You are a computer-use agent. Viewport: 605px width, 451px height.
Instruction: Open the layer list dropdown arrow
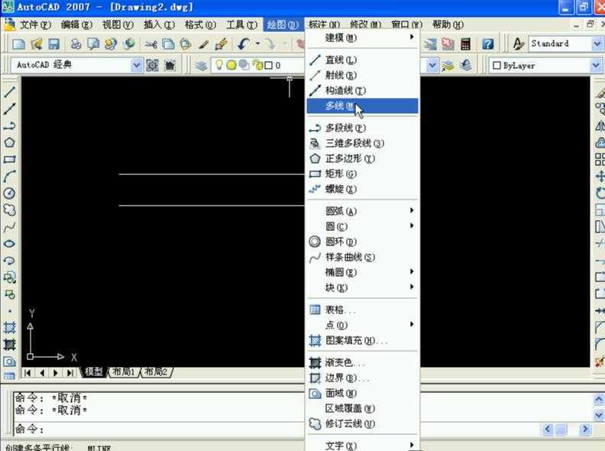pos(432,65)
